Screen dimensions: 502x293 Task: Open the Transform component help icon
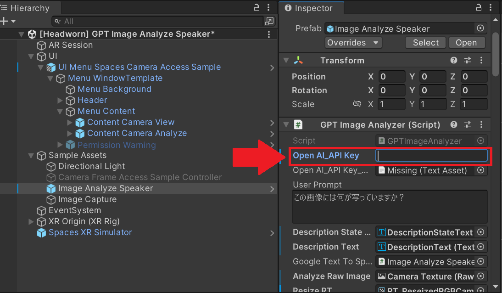[x=454, y=61]
